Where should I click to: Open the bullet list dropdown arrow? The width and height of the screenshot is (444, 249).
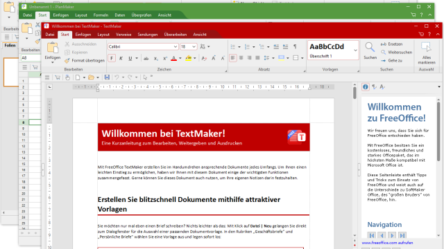[239, 47]
